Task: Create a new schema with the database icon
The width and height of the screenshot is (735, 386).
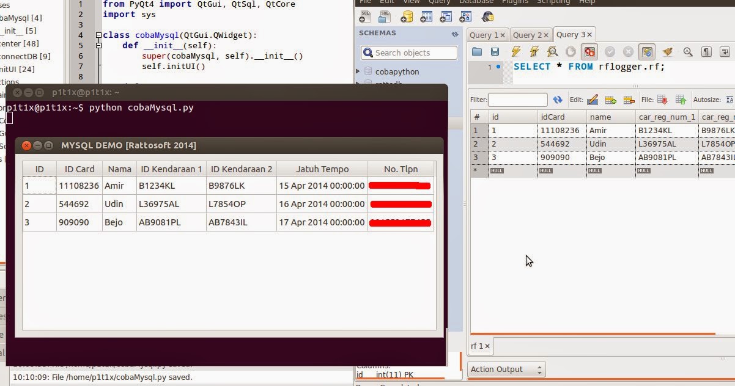Action: point(407,16)
